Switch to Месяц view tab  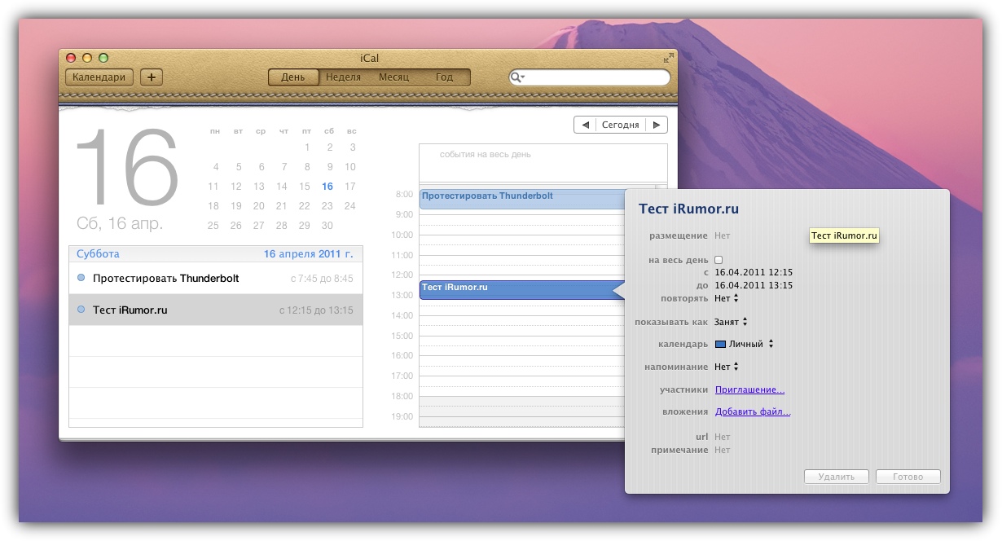pyautogui.click(x=393, y=77)
